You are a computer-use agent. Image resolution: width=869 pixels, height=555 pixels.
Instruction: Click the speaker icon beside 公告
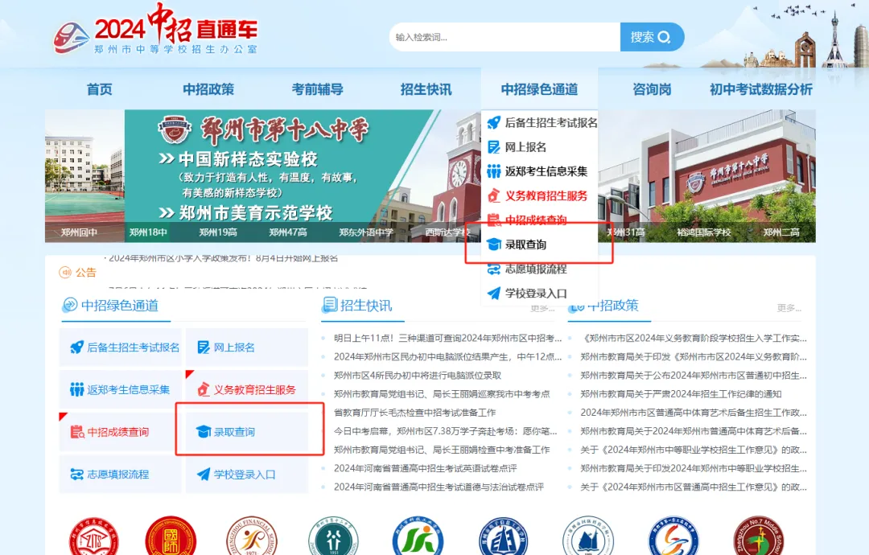[x=67, y=273]
